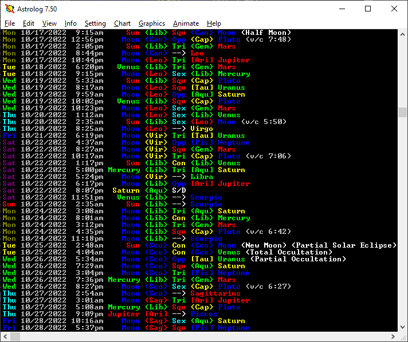Open the File menu
Image resolution: width=408 pixels, height=342 pixels.
tap(10, 23)
